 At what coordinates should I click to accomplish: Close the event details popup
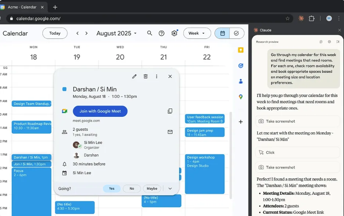pyautogui.click(x=170, y=76)
